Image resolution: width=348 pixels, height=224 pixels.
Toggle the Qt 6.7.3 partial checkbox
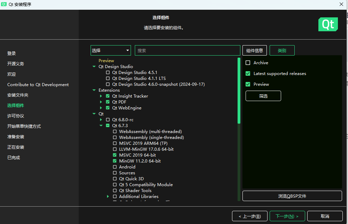click(x=108, y=125)
